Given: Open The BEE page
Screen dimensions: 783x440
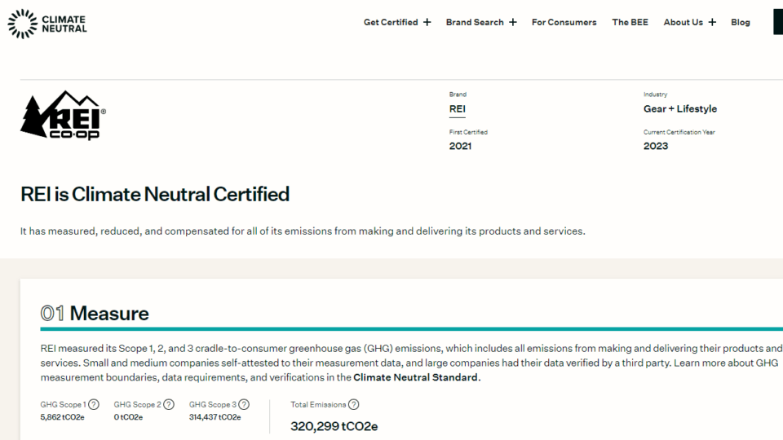Looking at the screenshot, I should click(x=630, y=22).
